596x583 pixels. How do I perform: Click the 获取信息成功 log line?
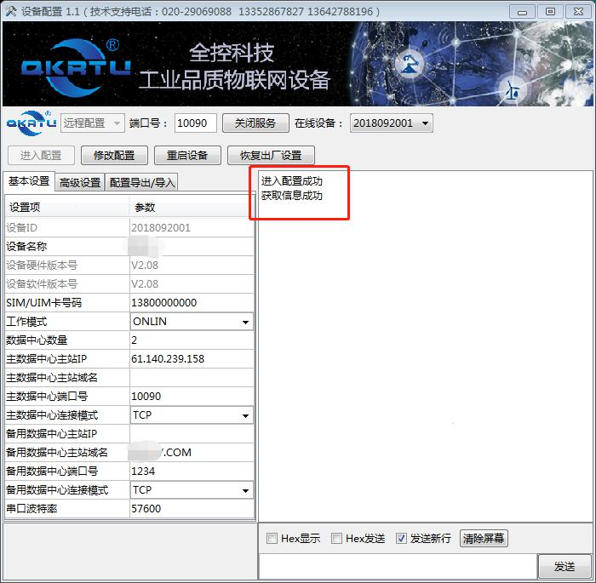[x=291, y=196]
